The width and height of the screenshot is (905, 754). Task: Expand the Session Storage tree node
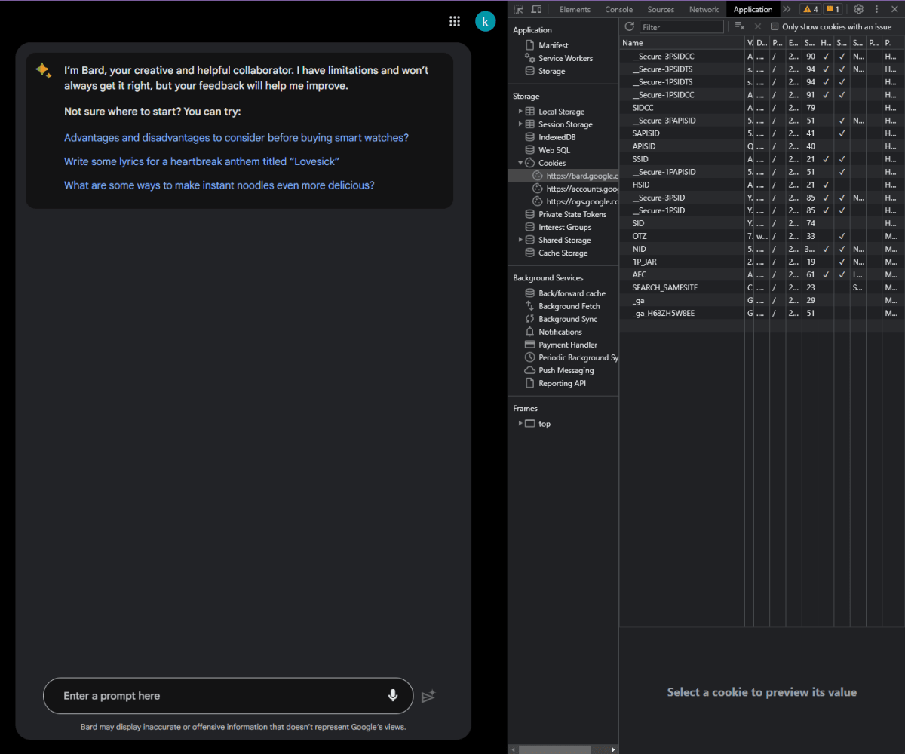point(520,124)
